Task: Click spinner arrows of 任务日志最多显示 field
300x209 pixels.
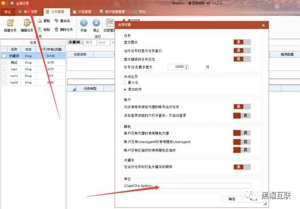Action: click(x=187, y=67)
